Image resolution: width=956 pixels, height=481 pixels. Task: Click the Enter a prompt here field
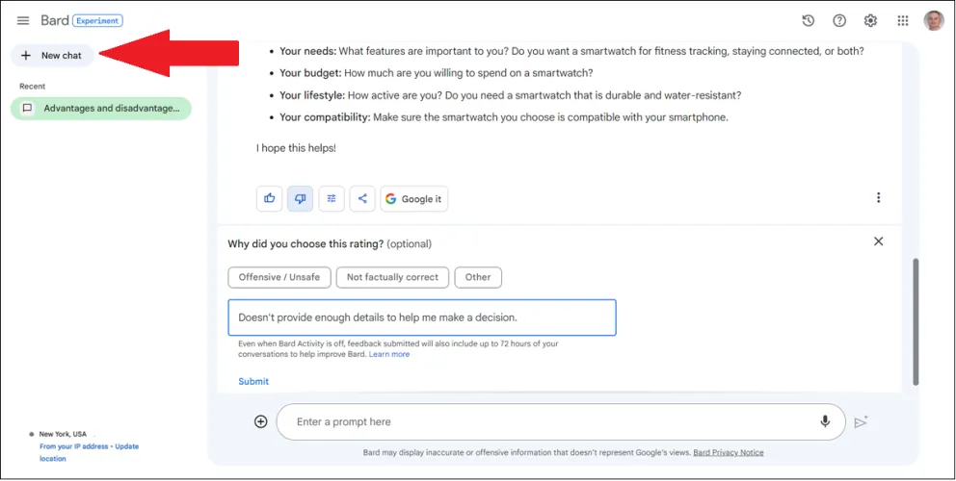tap(549, 421)
